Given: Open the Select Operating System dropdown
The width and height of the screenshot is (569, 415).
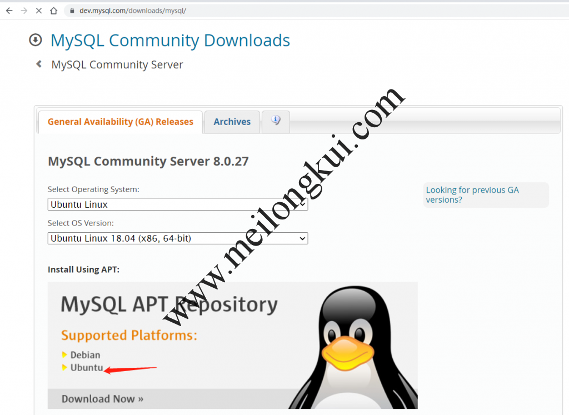Looking at the screenshot, I should point(177,204).
